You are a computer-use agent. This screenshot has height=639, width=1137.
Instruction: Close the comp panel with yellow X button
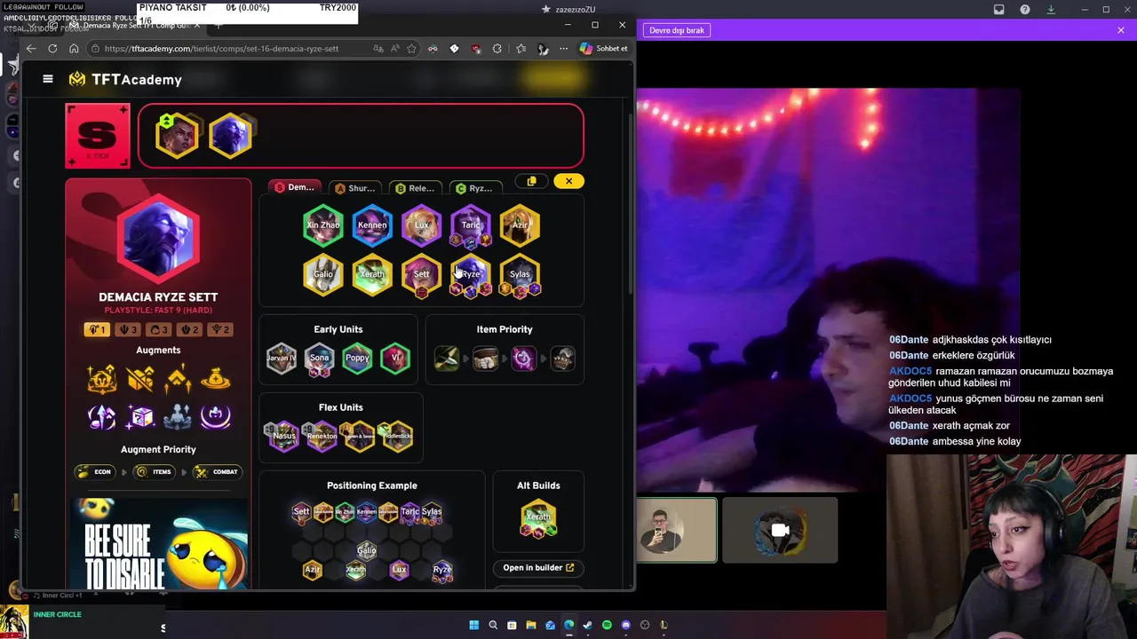568,181
